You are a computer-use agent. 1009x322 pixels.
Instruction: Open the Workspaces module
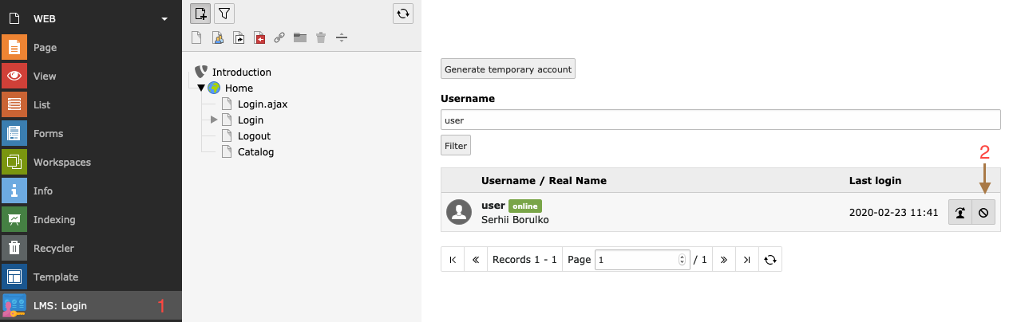pos(91,163)
